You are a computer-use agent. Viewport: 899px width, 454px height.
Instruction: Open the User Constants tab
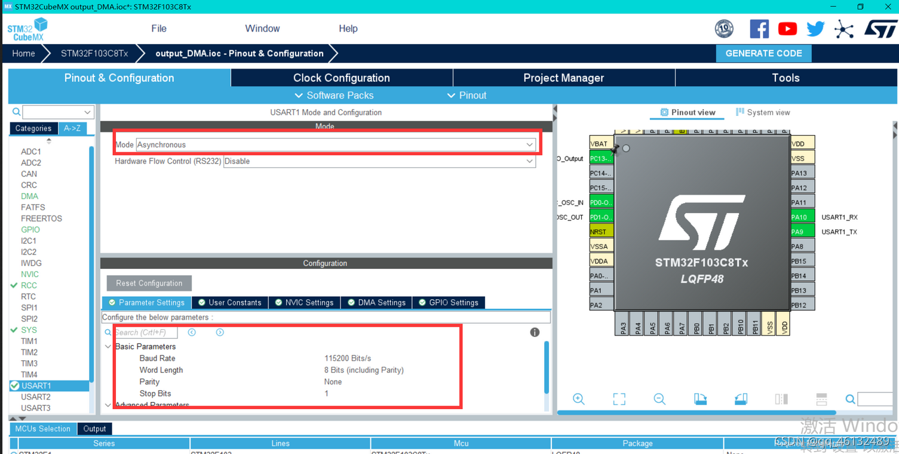229,302
